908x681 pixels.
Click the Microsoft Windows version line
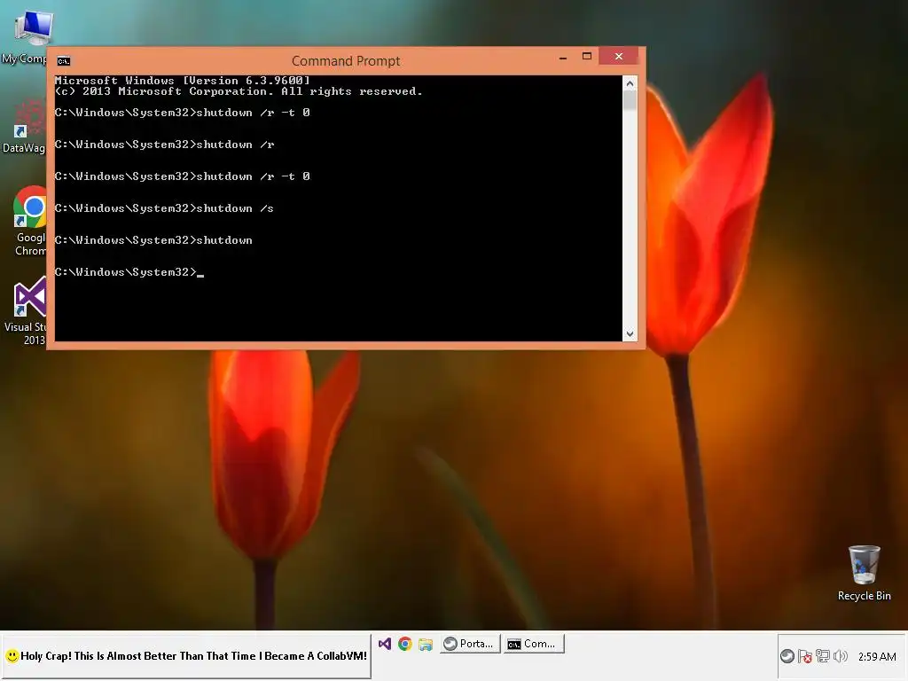point(183,81)
